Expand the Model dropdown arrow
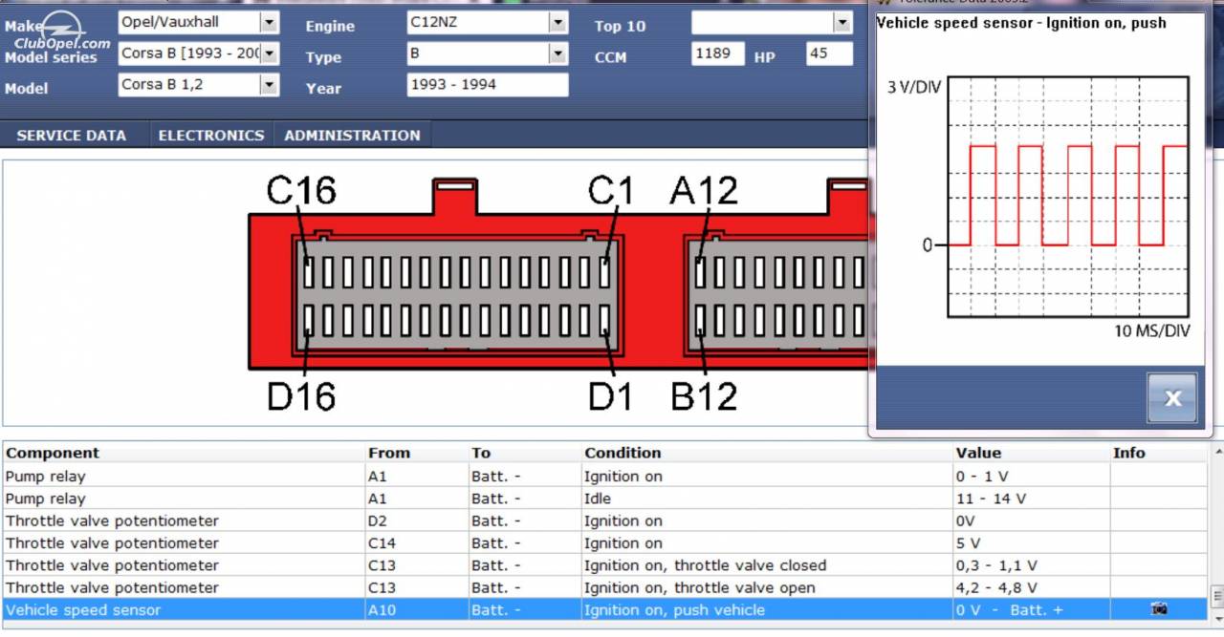 pos(269,85)
